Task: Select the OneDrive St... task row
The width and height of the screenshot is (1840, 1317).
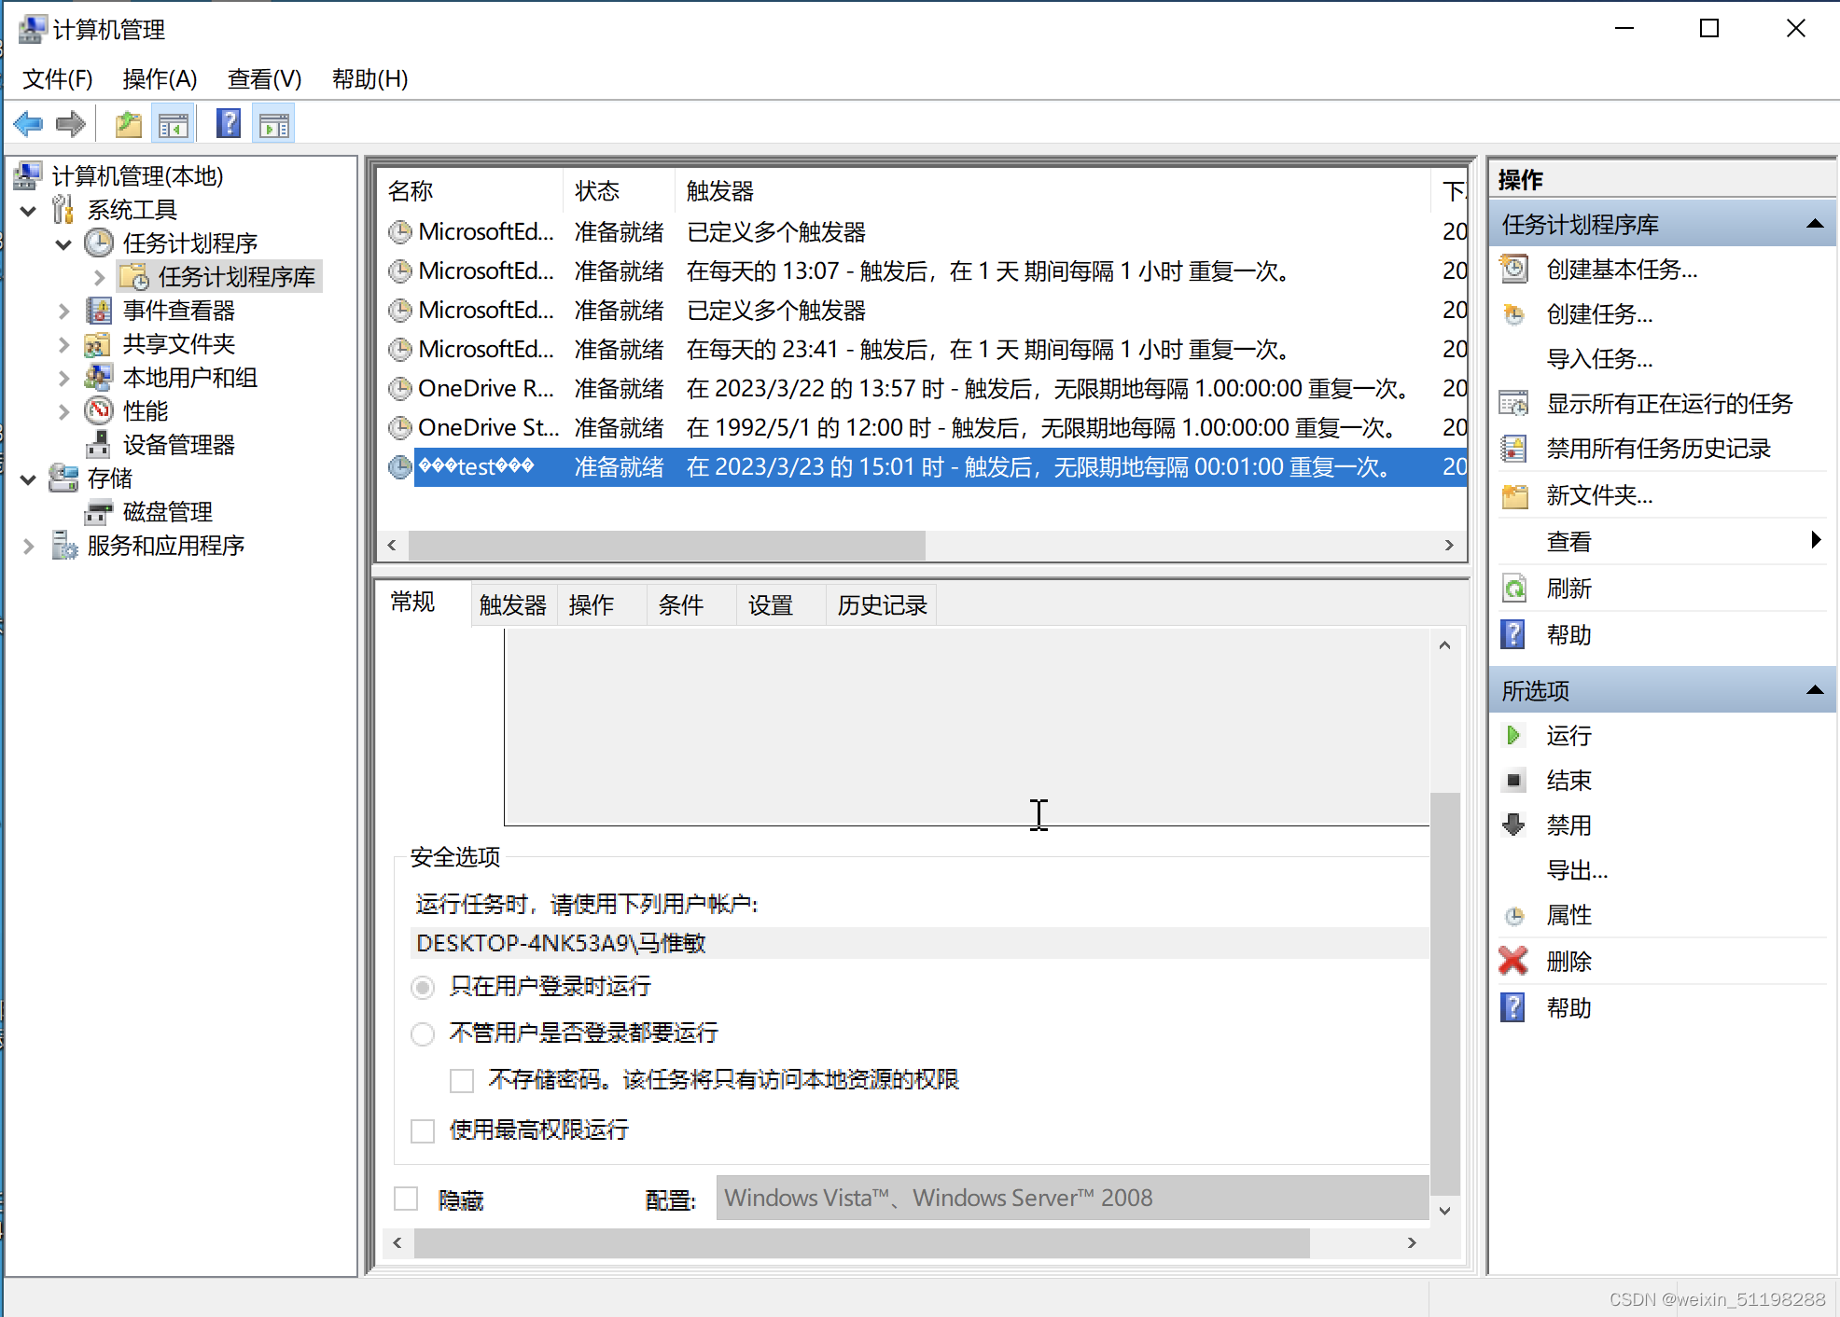Action: pos(922,427)
